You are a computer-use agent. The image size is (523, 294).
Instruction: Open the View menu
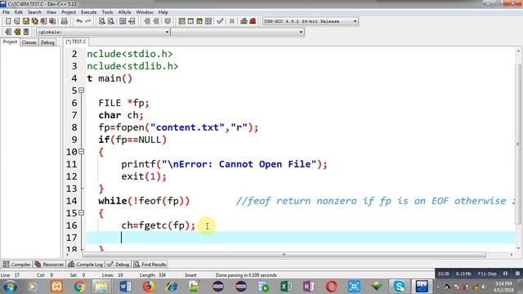[51, 12]
